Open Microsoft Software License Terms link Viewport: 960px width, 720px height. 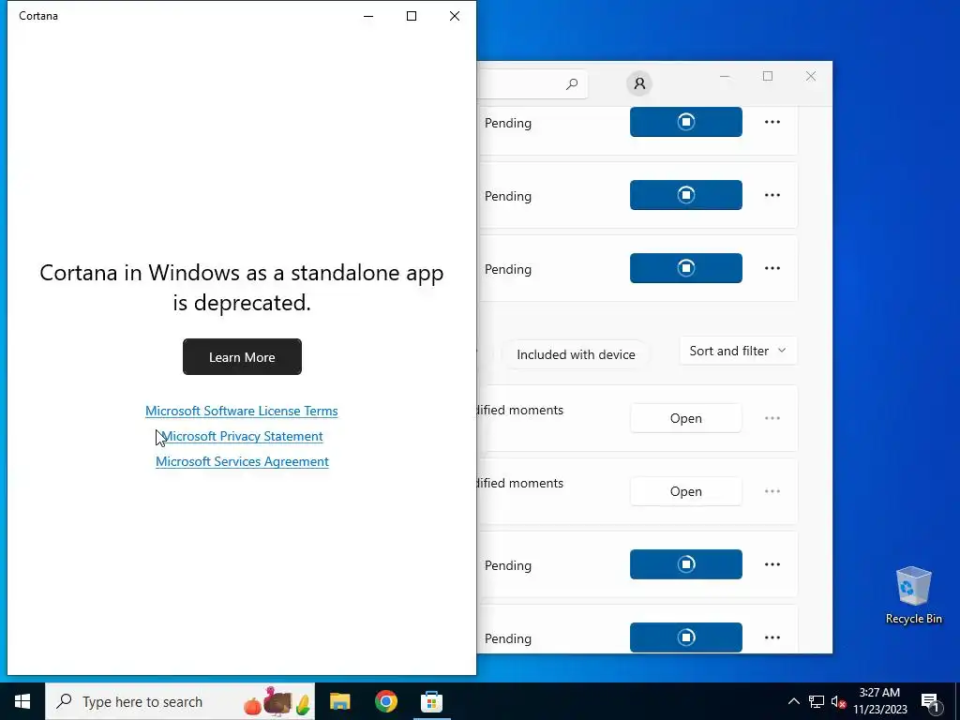pyautogui.click(x=241, y=411)
